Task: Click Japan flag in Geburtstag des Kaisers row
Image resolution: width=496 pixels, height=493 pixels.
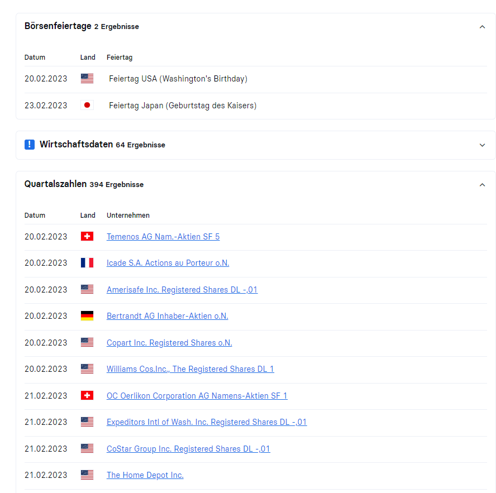Action: (x=87, y=105)
